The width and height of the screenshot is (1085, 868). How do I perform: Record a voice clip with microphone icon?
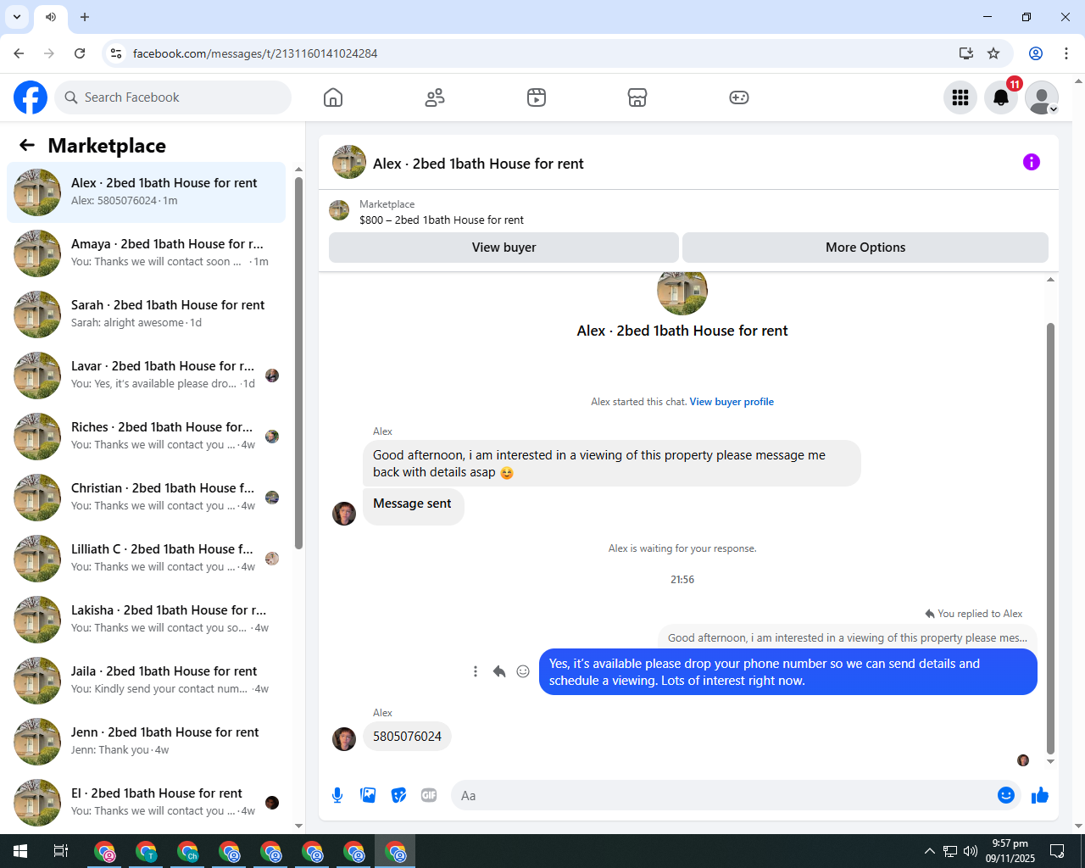pyautogui.click(x=337, y=795)
